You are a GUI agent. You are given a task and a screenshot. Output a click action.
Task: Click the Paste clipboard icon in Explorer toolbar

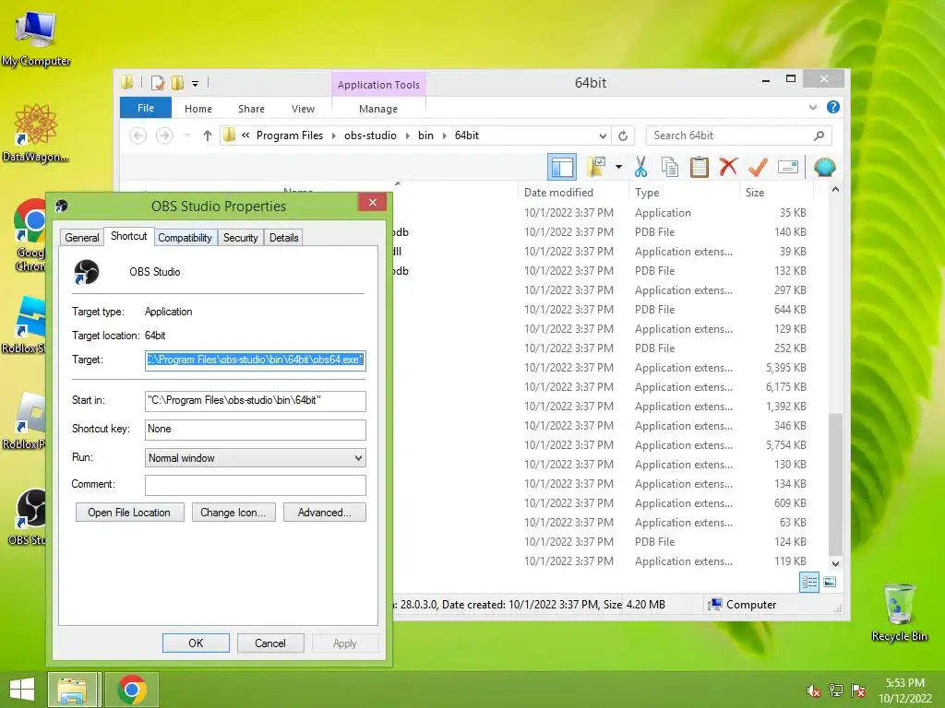pos(700,167)
